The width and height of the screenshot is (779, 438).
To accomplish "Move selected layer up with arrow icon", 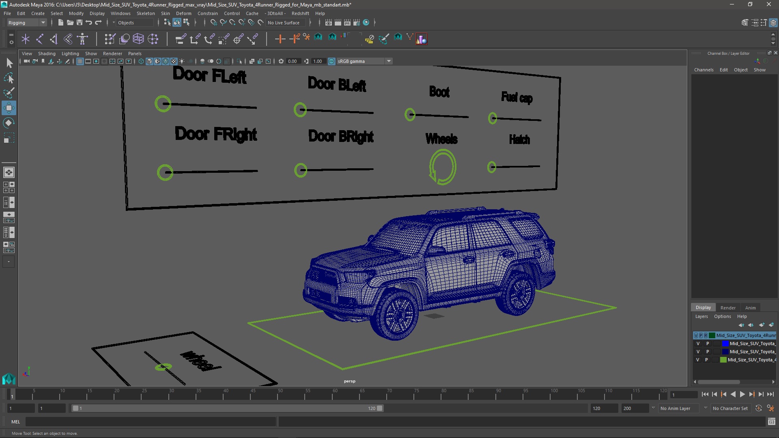I will coord(741,325).
